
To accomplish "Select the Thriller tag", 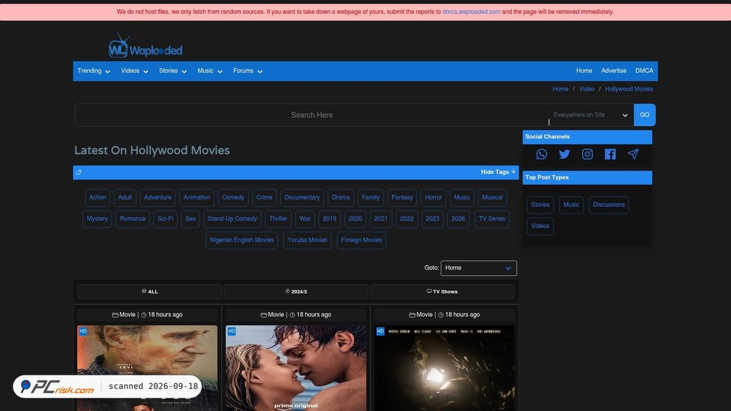I will (278, 219).
